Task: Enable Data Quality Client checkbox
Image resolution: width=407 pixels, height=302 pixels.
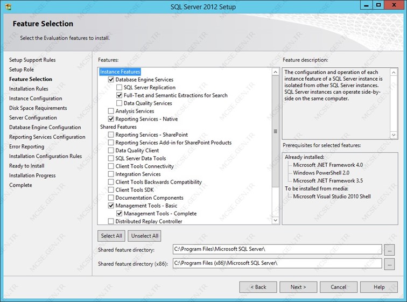Action: pos(111,151)
